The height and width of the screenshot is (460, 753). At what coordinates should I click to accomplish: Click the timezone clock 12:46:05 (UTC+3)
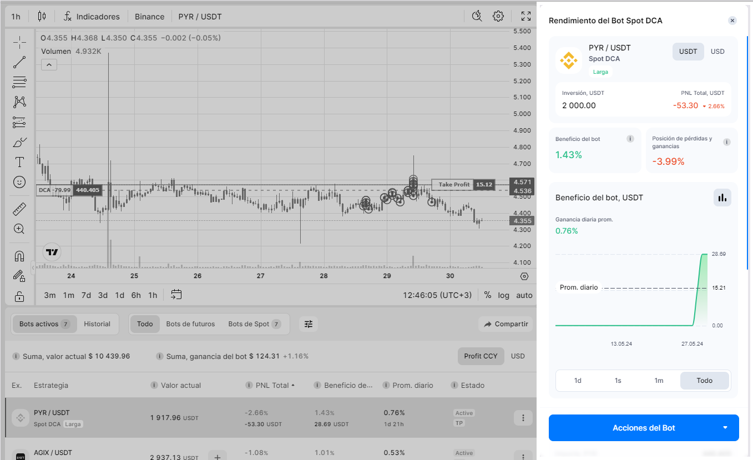(437, 295)
